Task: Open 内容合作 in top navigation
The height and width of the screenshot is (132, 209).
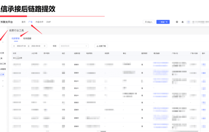Action: tap(39, 22)
